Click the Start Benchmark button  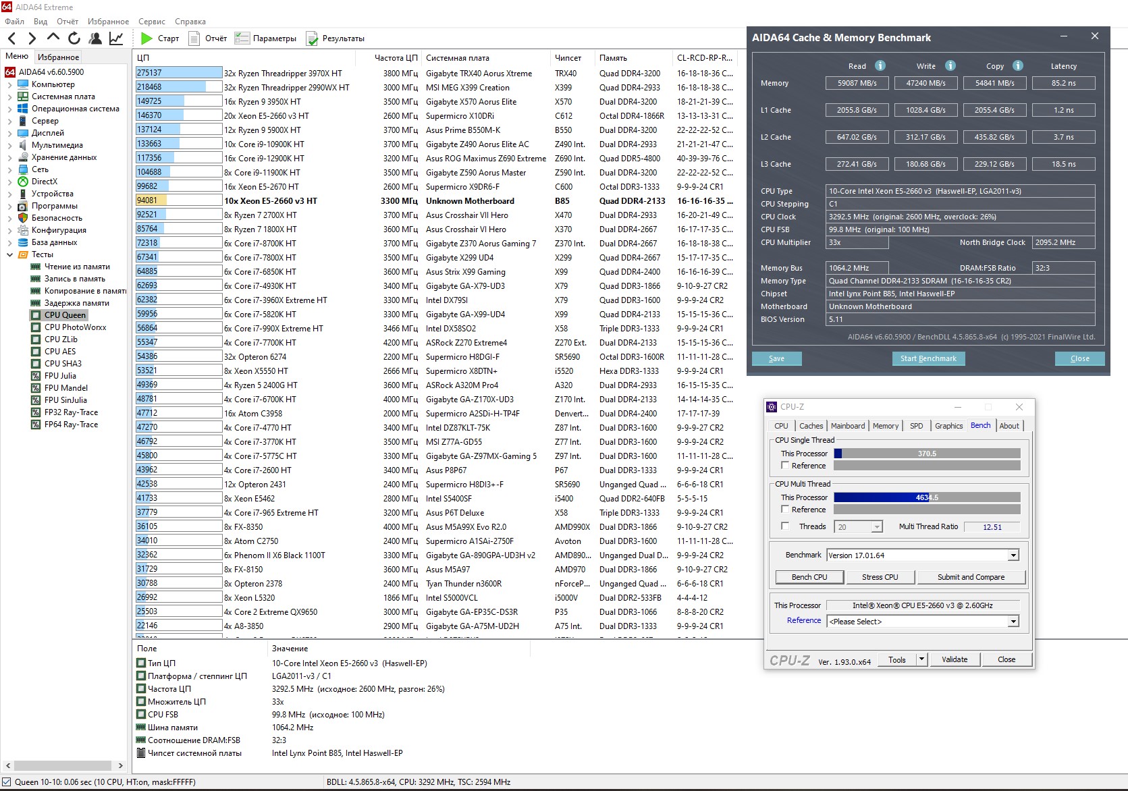tap(928, 358)
